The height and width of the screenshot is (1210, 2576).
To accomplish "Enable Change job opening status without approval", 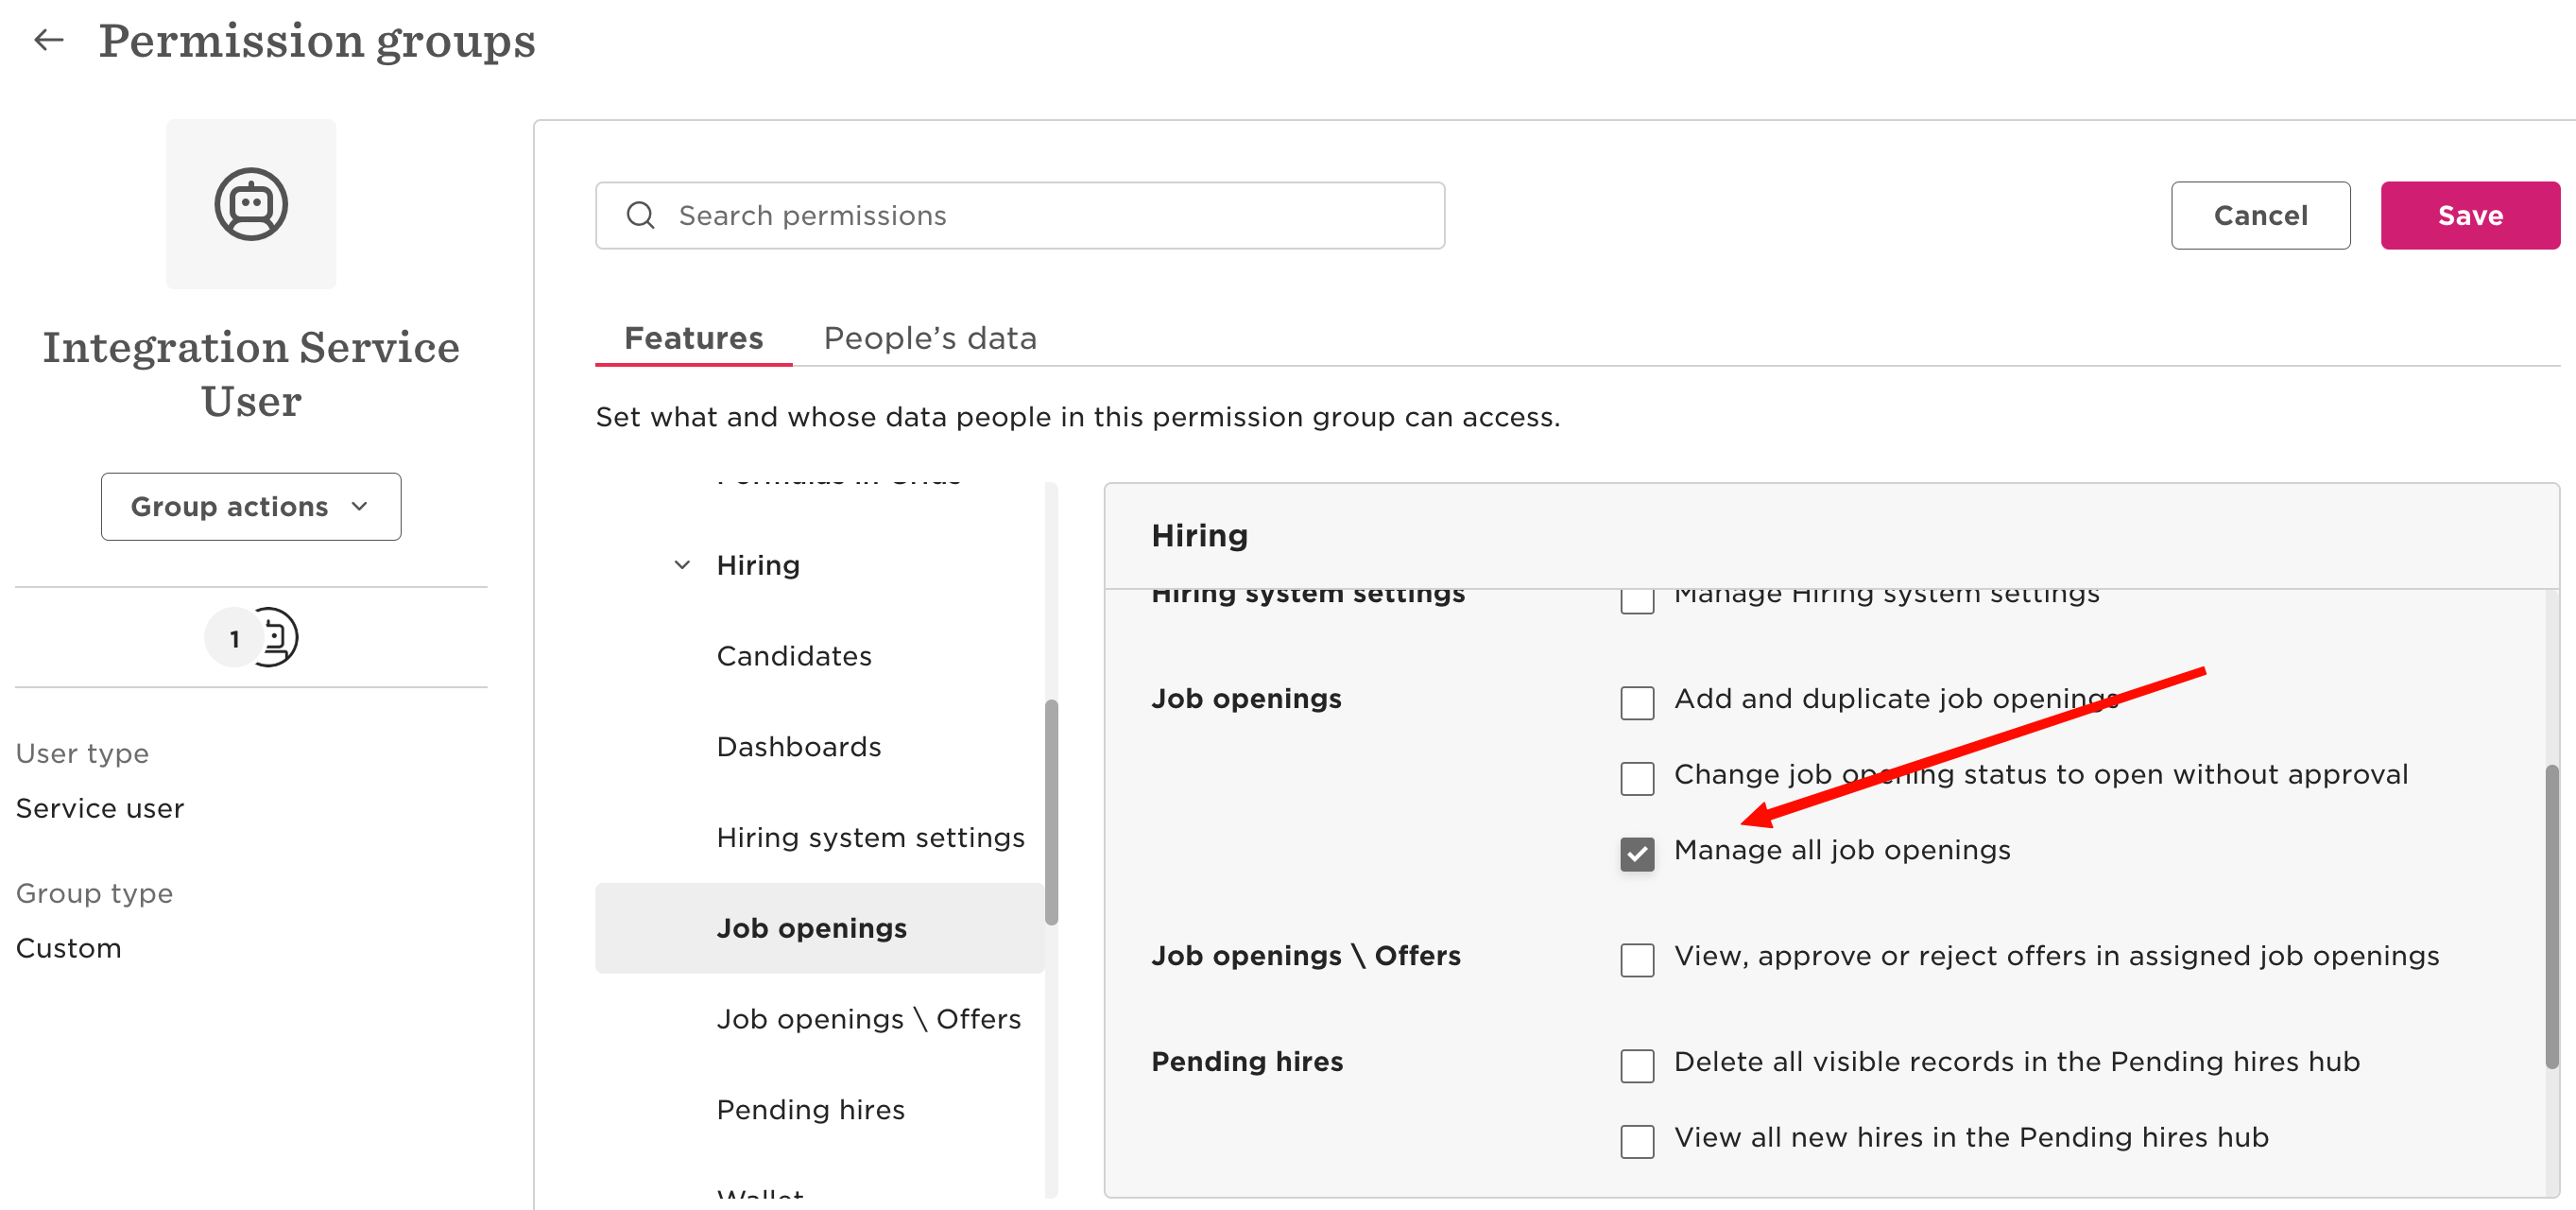I will tap(1637, 778).
